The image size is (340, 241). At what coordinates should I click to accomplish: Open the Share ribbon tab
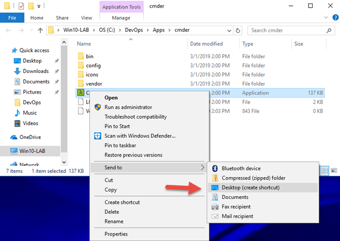[x=62, y=18]
